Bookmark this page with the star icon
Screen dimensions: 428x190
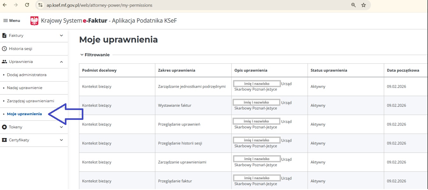(x=363, y=5)
